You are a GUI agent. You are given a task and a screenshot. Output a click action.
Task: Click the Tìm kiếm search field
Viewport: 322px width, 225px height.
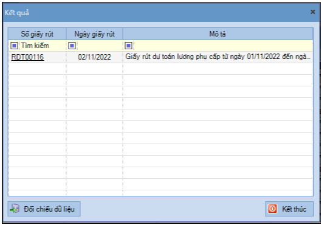point(43,46)
